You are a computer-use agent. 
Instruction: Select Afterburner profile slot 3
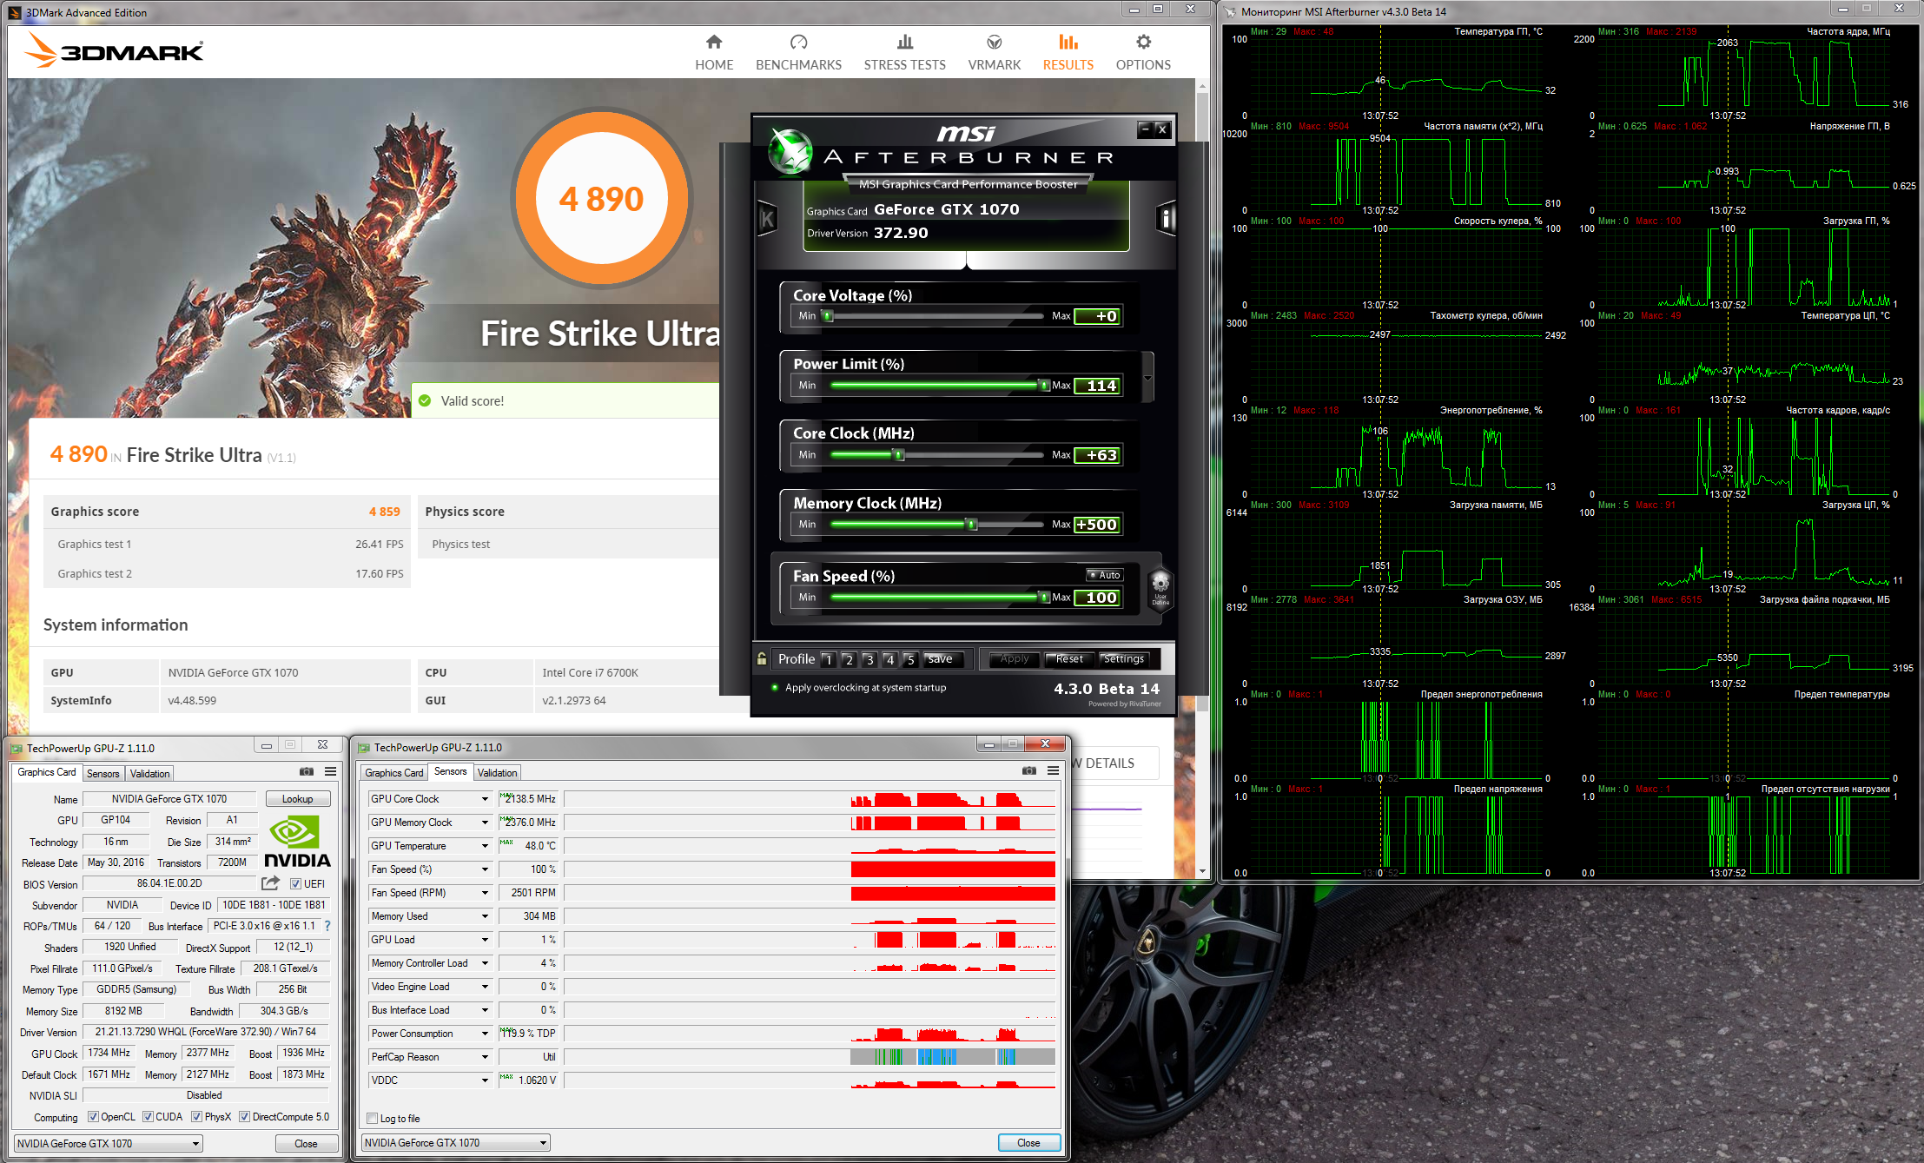(869, 660)
